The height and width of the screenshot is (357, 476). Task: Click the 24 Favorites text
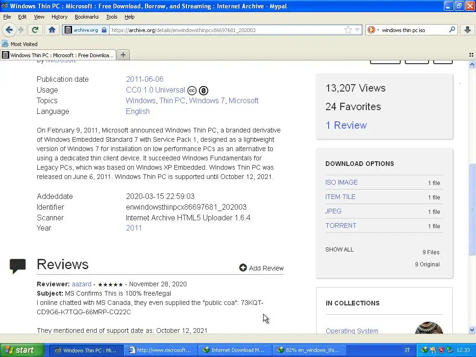pos(353,106)
